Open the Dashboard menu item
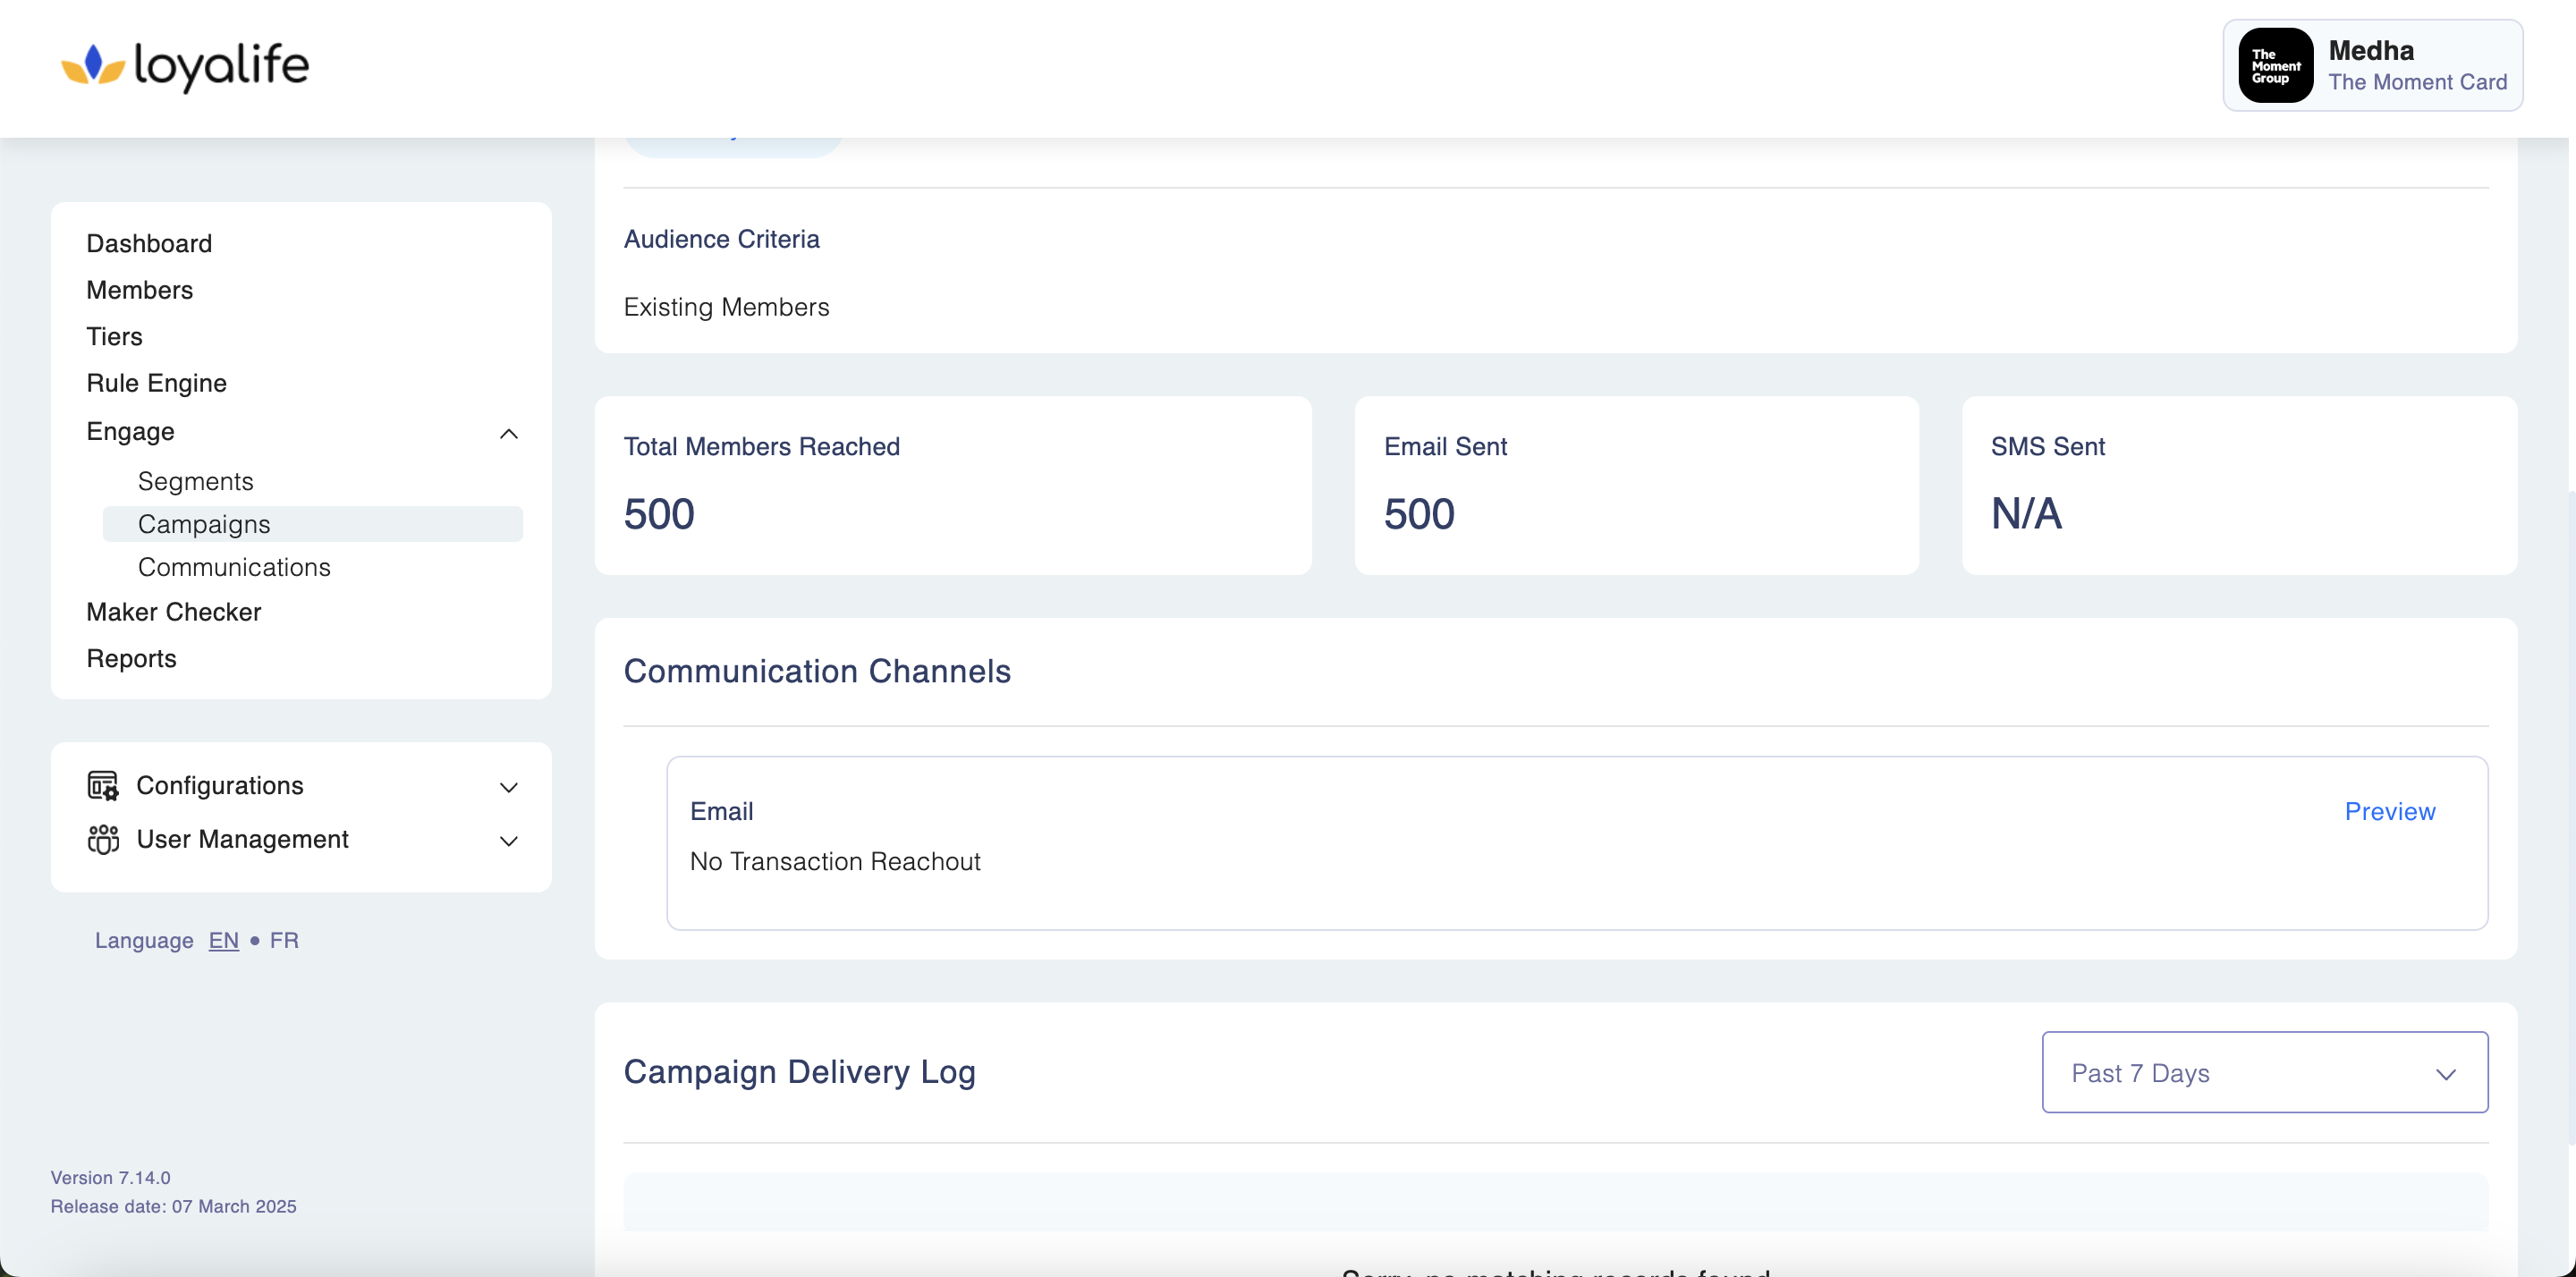Screen dimensions: 2576x1277 149,243
